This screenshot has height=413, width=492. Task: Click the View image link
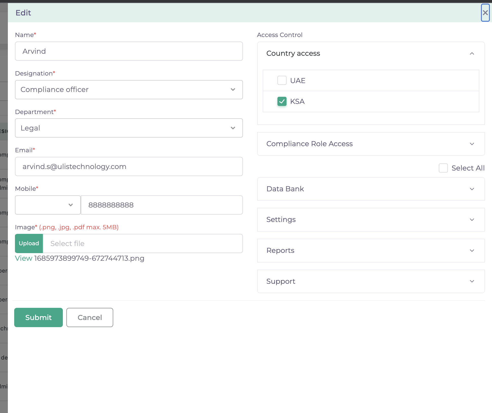(x=24, y=258)
